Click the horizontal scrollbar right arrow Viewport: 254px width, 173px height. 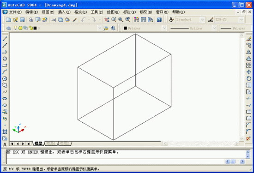click(236, 143)
